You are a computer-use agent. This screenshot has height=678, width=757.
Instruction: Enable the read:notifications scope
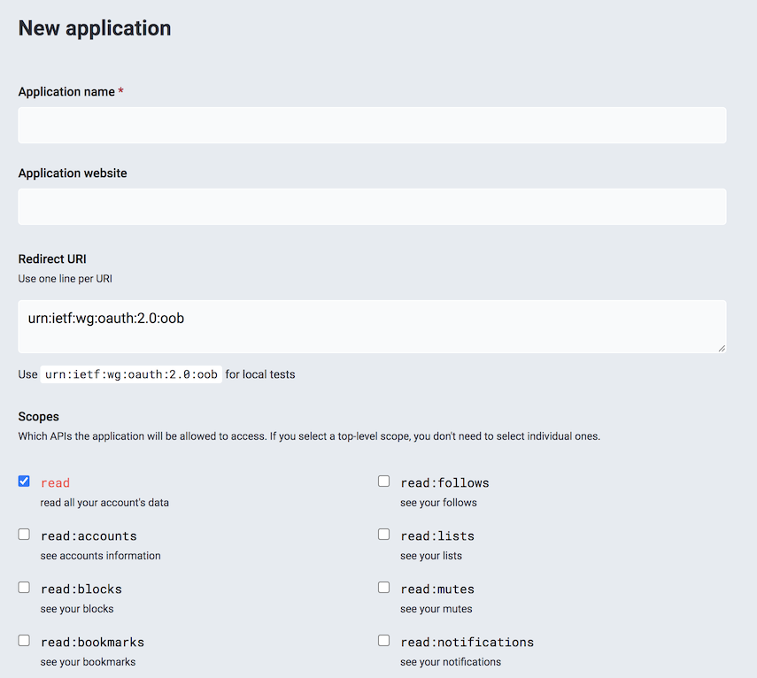click(383, 640)
